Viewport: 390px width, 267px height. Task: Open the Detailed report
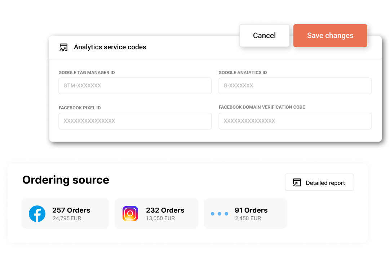click(319, 182)
